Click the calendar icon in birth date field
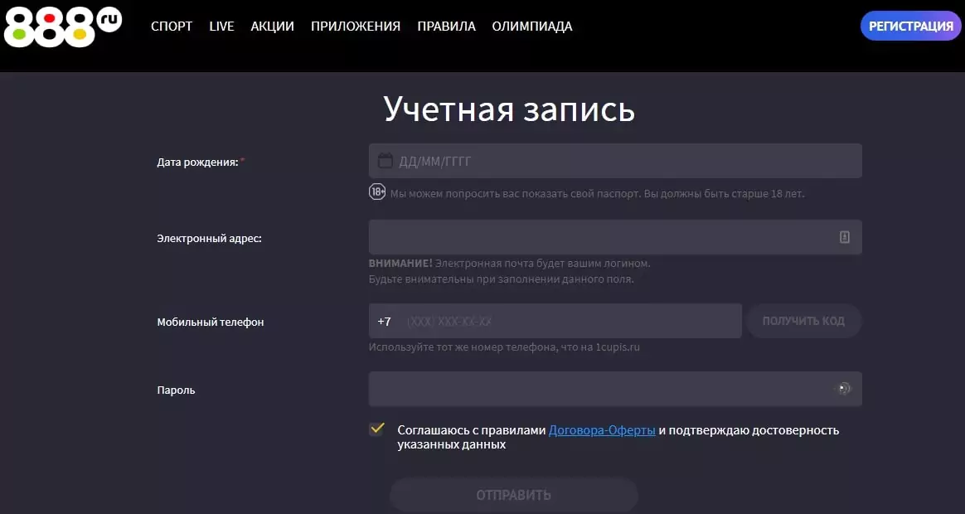The height and width of the screenshot is (514, 965). [386, 161]
